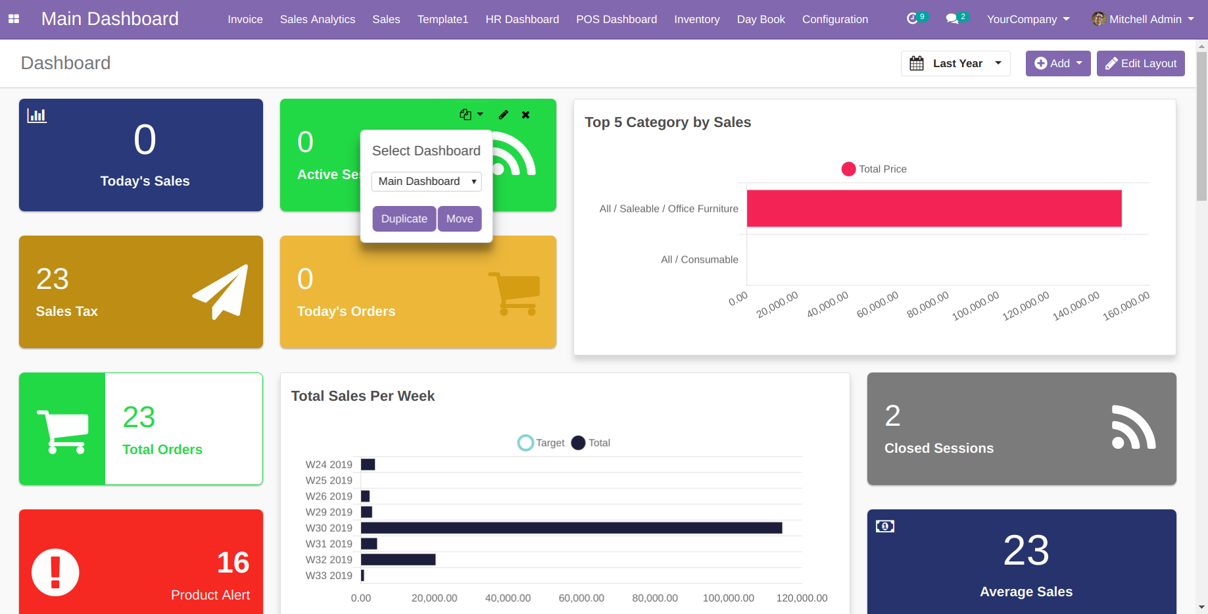Open the activities clock icon with badge 9
Screen dimensions: 1208x614
(912, 18)
